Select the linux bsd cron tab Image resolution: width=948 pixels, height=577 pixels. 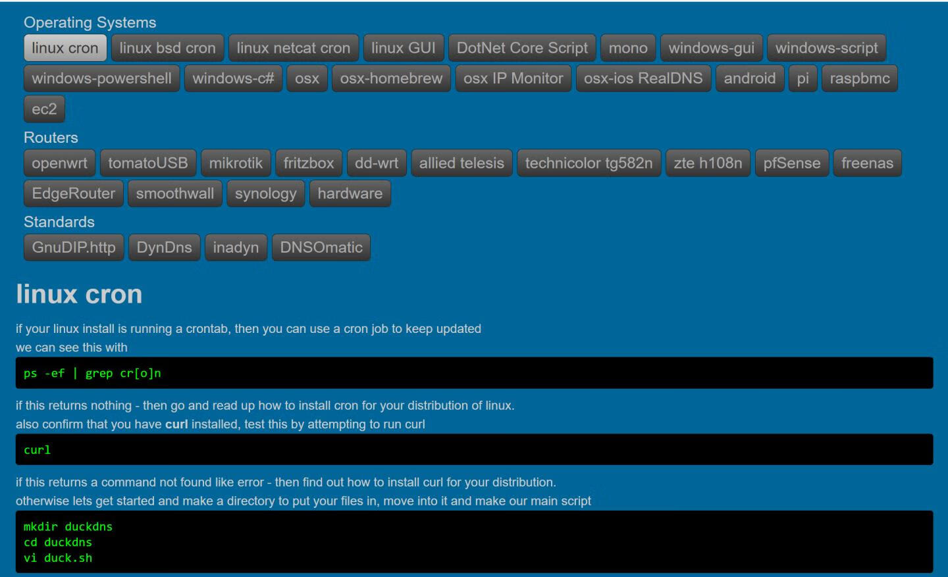(x=167, y=48)
